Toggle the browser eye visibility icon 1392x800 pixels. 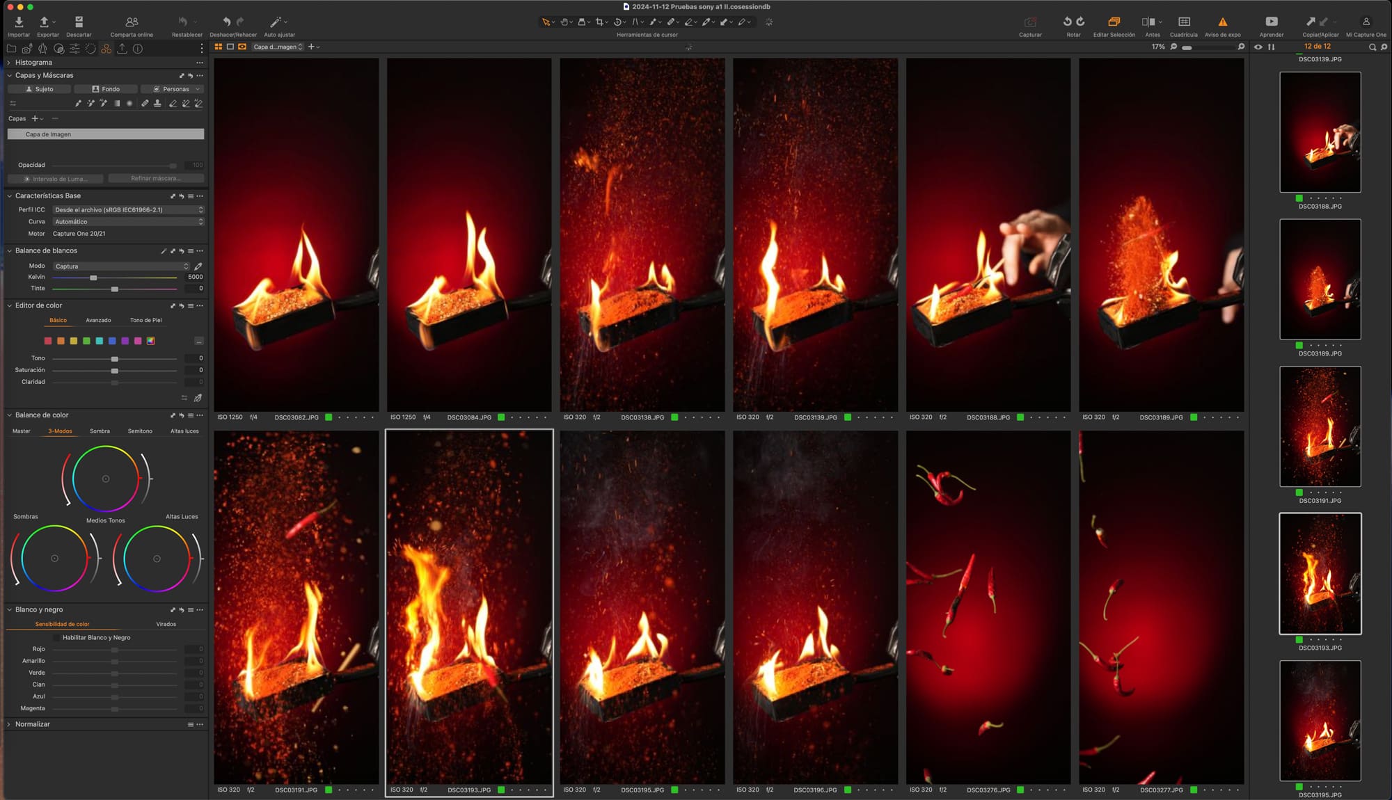[1258, 47]
